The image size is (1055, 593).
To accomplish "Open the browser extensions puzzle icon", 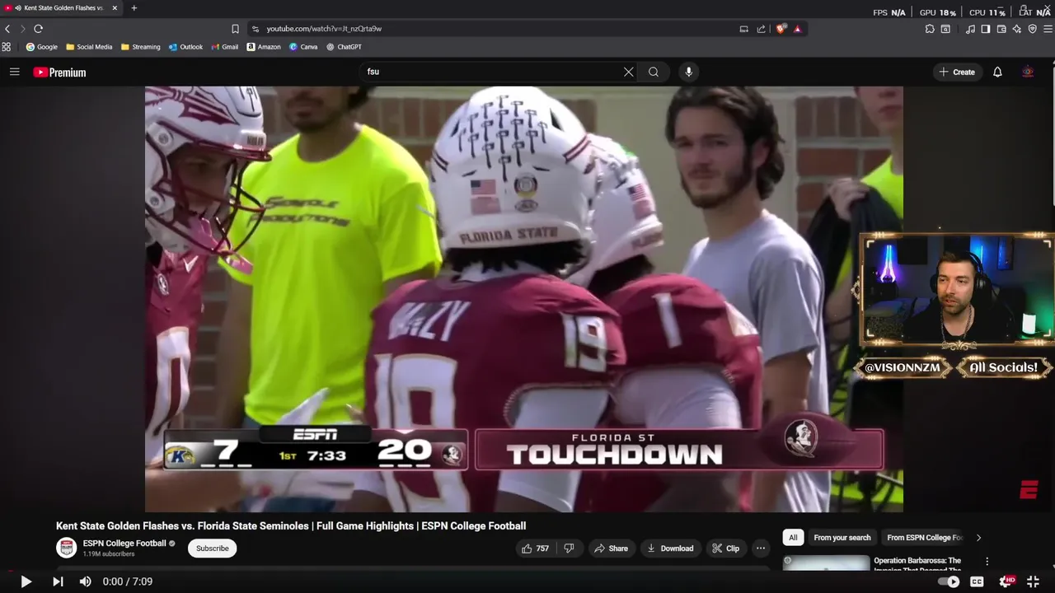I will point(930,29).
